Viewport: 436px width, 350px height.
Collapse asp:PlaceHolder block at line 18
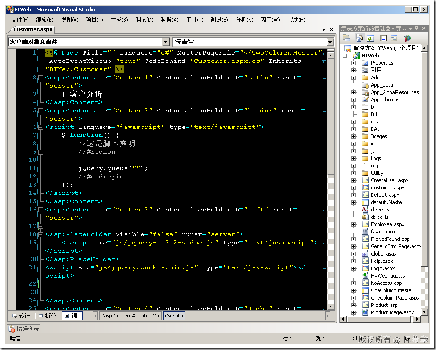coord(40,235)
